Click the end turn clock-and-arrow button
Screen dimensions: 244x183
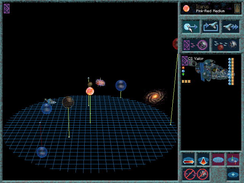click(x=191, y=27)
